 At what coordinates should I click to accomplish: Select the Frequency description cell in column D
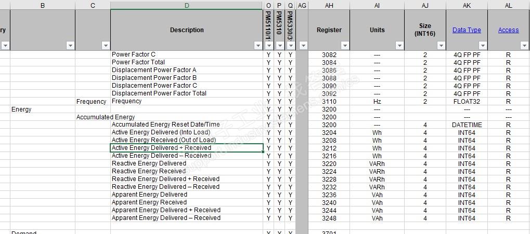(187, 101)
